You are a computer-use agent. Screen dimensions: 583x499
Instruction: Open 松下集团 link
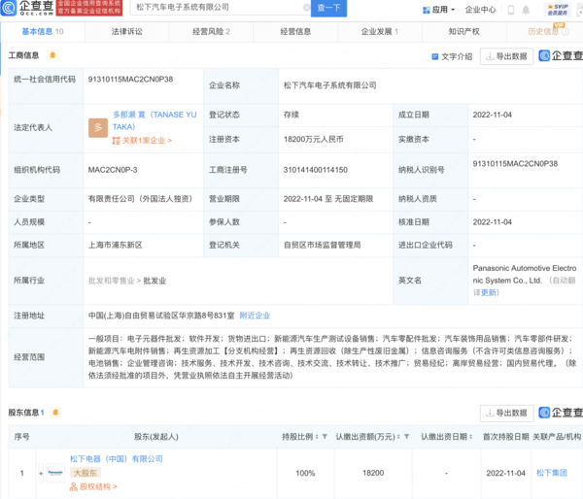pos(552,473)
